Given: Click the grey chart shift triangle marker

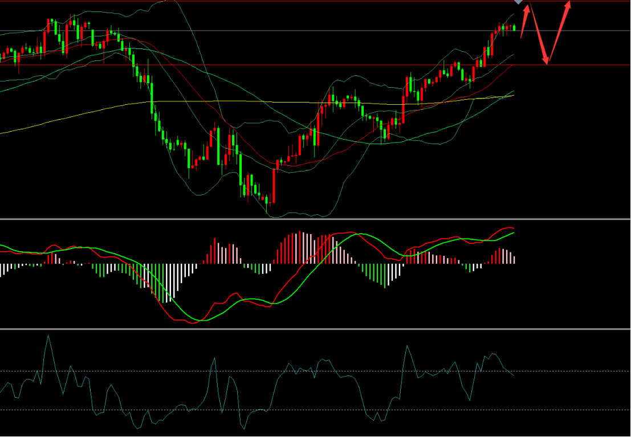Looking at the screenshot, I should coord(519,2).
